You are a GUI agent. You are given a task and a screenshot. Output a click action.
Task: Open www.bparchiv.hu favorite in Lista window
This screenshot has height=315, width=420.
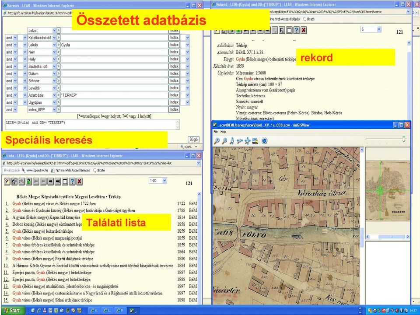click(x=35, y=170)
